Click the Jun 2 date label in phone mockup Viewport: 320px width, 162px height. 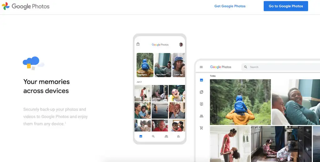click(139, 82)
